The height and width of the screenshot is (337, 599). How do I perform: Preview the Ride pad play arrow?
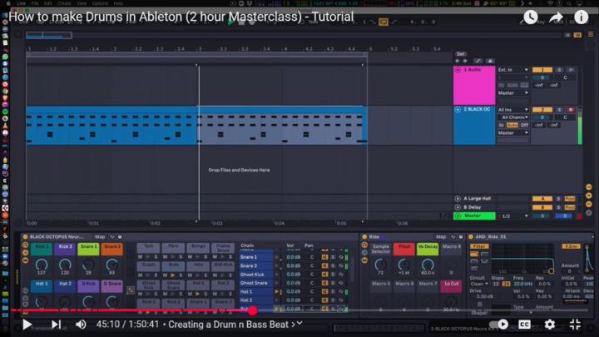(x=172, y=275)
